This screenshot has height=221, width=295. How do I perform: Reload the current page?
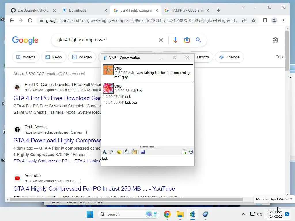pos(30,20)
